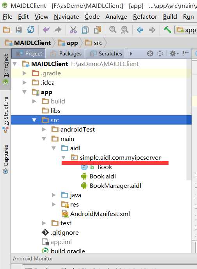Click the Open folder toolbar icon
Viewport: 197px width, 269px height.
pyautogui.click(x=7, y=30)
